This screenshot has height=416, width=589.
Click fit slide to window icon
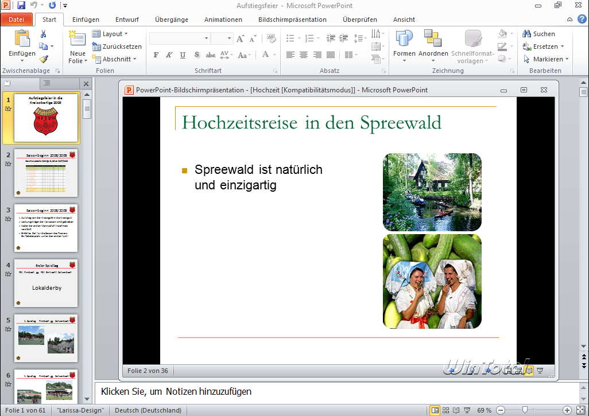[580, 410]
